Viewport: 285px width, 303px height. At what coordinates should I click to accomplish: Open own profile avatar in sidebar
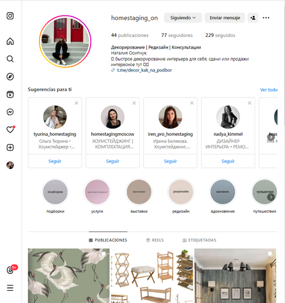[x=10, y=165]
